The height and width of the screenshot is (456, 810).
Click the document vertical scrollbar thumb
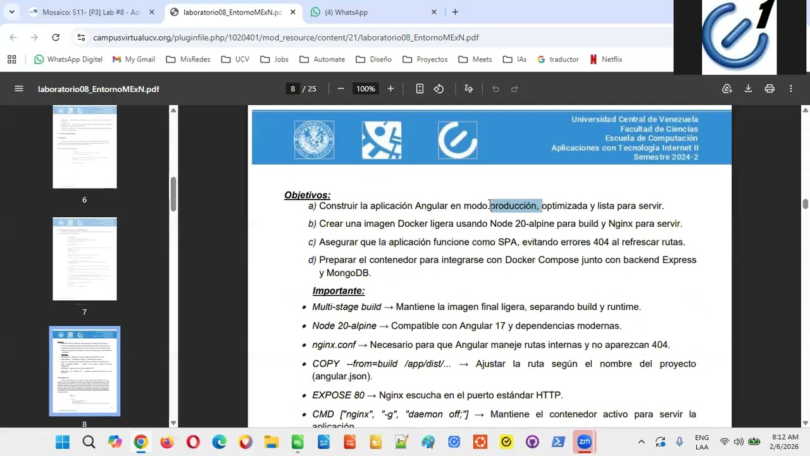point(805,204)
